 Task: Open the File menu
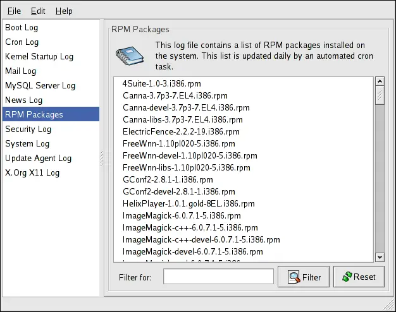coord(14,11)
